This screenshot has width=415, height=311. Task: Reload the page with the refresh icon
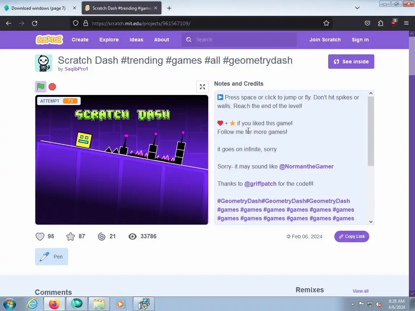35,23
